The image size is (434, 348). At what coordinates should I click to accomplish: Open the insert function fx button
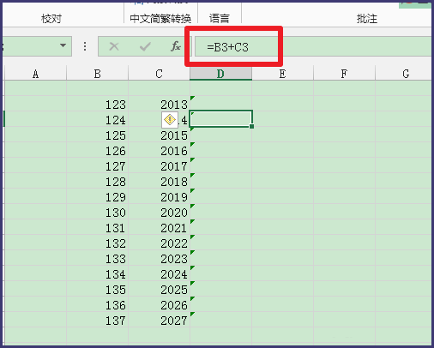click(176, 46)
